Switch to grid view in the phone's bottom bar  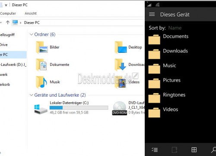tap(194, 149)
